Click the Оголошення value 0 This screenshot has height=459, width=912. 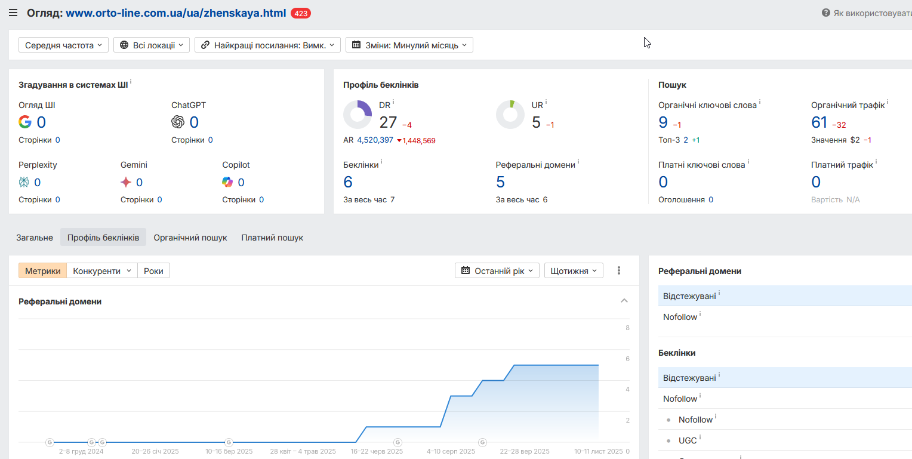tap(711, 200)
